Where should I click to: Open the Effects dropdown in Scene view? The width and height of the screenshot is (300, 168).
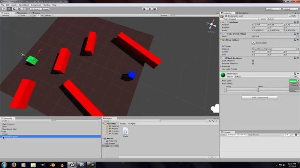(49, 15)
